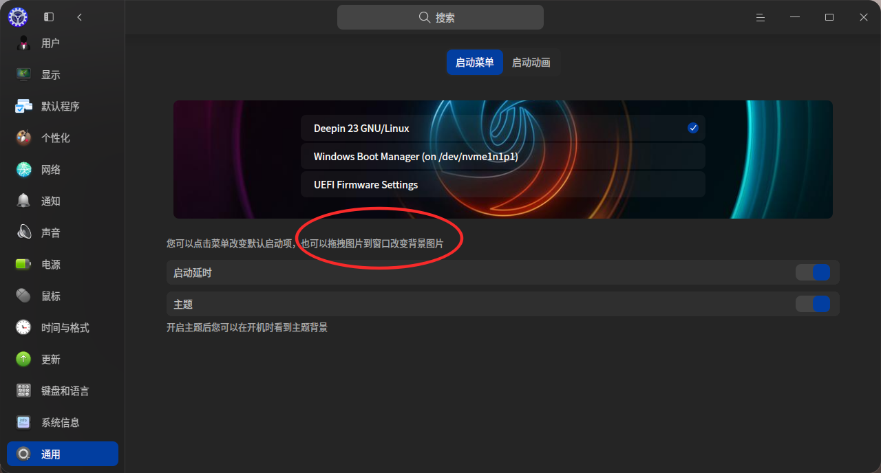
Task: Click the 开启主题后您可以在开机时看到主题背景 hint text
Action: point(247,327)
